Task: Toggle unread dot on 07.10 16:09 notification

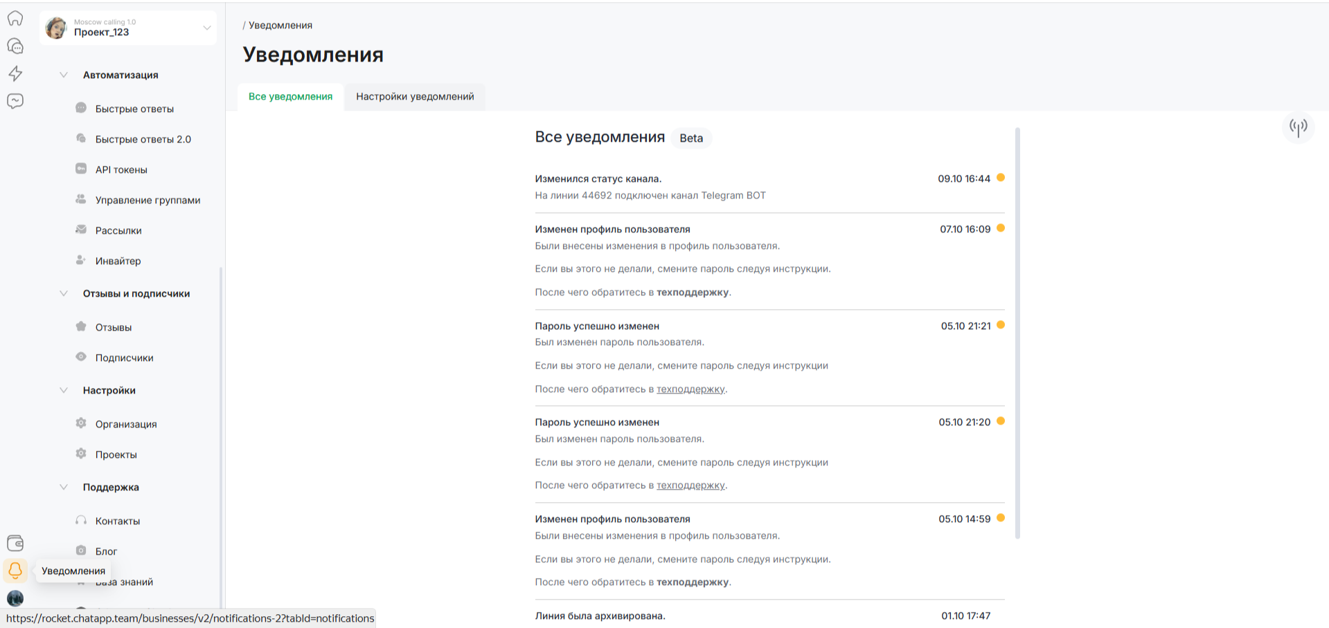Action: (x=1001, y=228)
